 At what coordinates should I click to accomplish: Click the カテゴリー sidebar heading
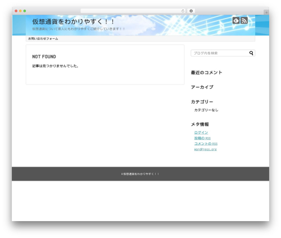[202, 102]
